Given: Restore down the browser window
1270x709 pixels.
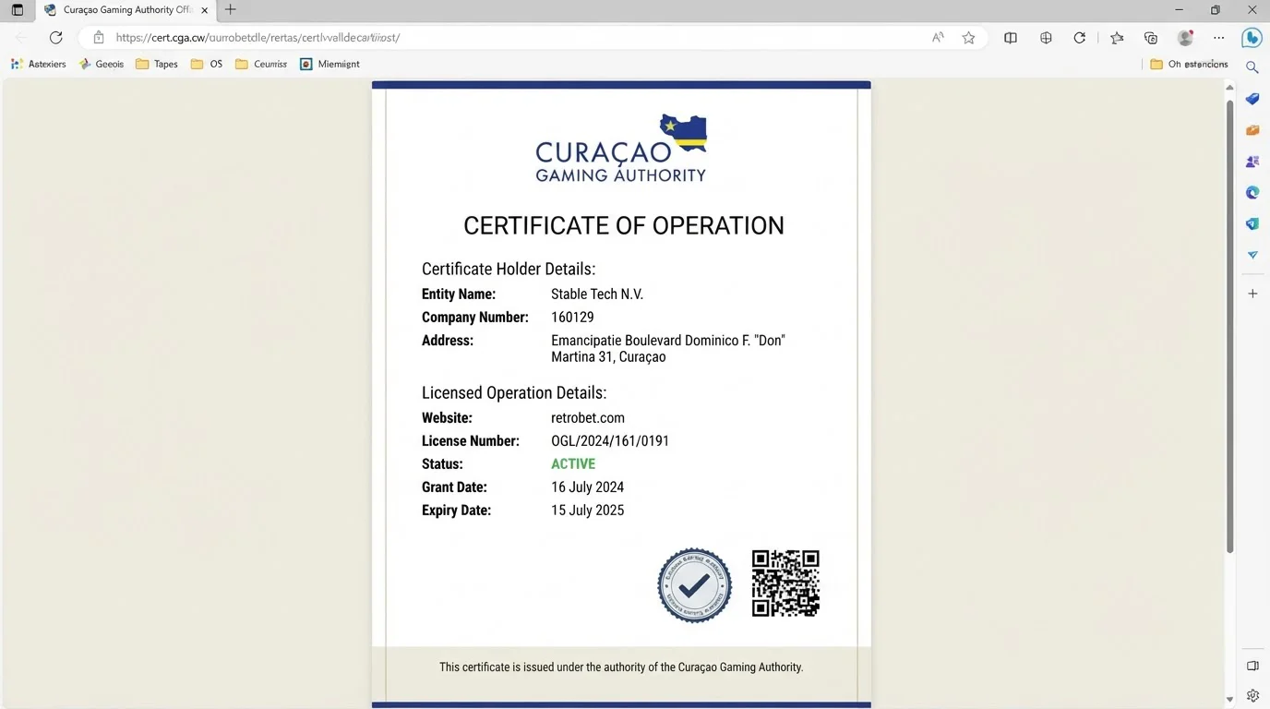Looking at the screenshot, I should (1216, 10).
